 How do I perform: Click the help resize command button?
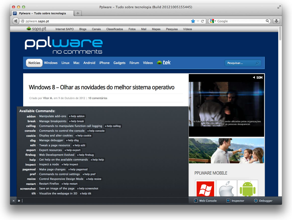click(x=94, y=179)
